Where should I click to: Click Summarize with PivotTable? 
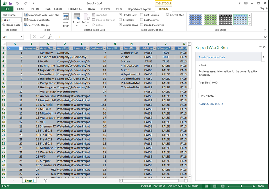click(42, 15)
